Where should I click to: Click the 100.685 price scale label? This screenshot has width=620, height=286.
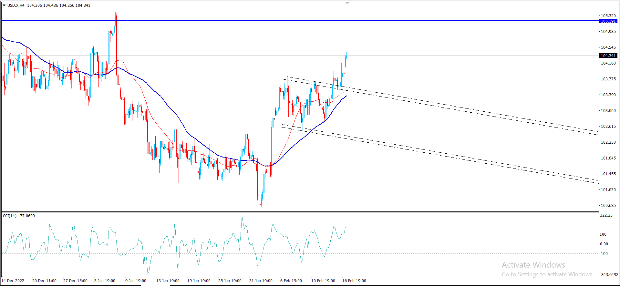608,206
